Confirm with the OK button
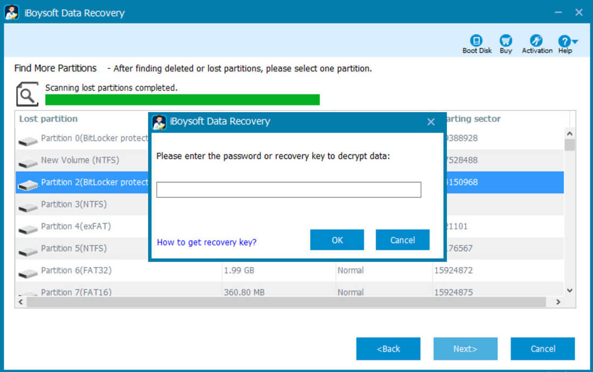The image size is (593, 372). 337,240
